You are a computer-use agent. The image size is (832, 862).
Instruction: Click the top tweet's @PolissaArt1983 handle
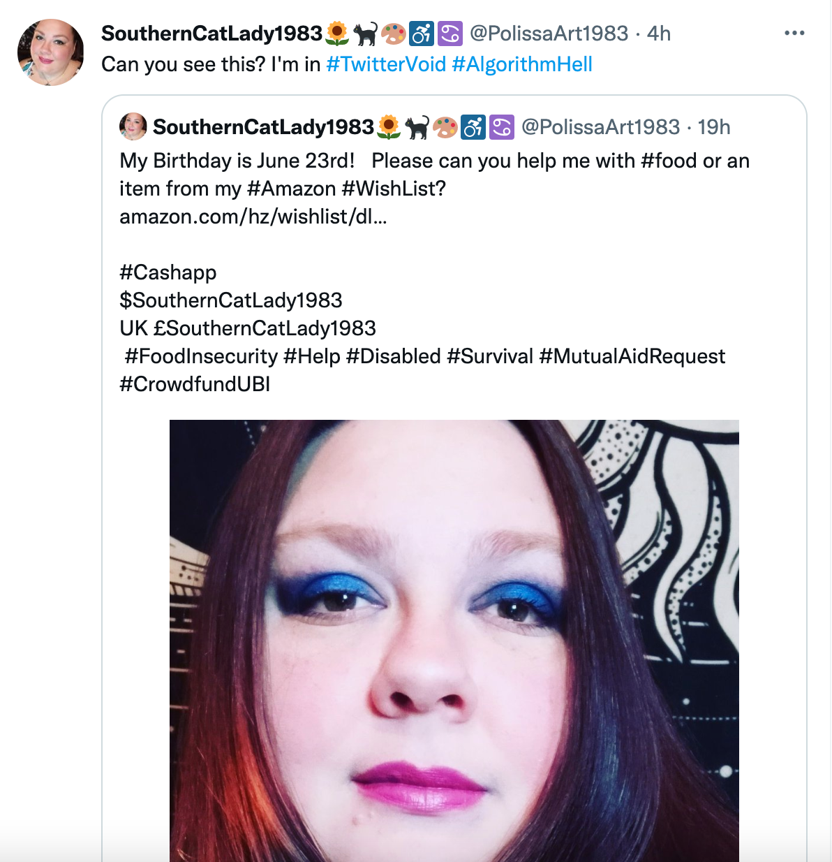549,33
